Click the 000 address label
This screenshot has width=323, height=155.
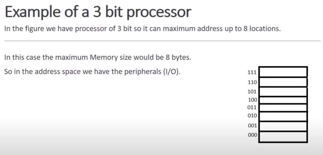(x=252, y=135)
